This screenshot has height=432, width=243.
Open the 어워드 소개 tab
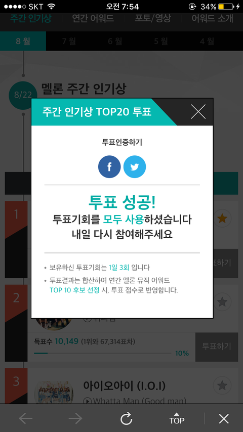click(213, 19)
